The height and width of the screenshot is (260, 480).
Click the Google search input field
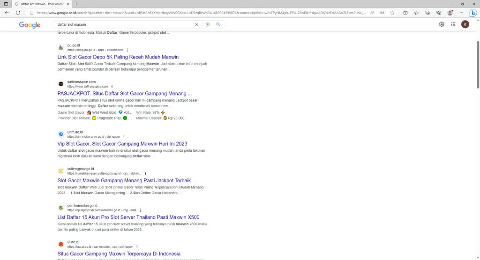click(124, 24)
